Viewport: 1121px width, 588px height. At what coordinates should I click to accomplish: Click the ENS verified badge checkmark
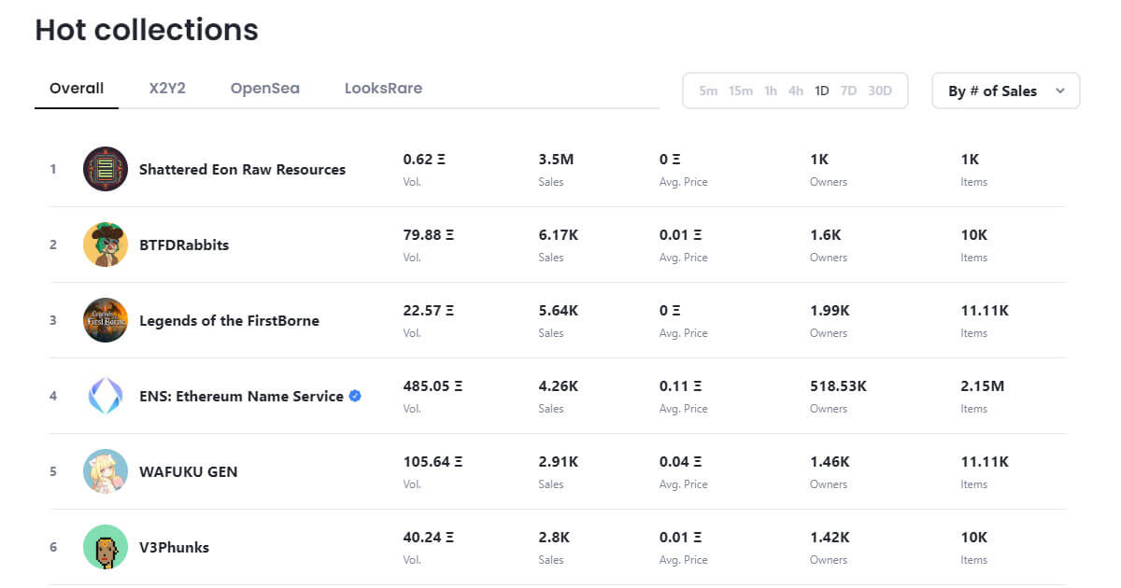(355, 396)
